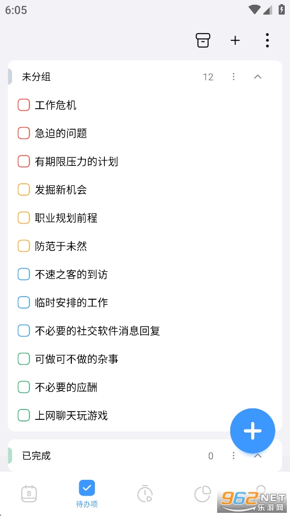
Task: Tap the blue floating add task button
Action: (253, 431)
